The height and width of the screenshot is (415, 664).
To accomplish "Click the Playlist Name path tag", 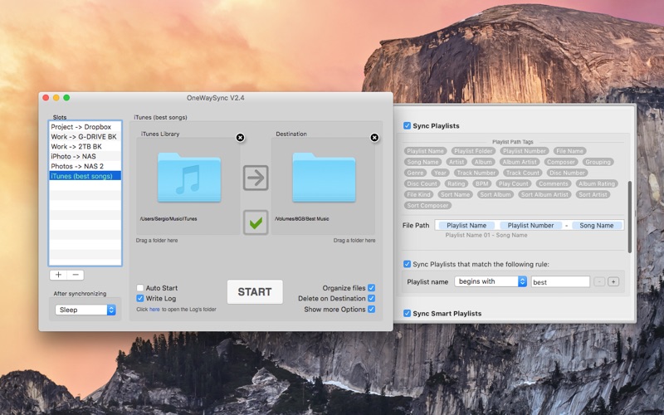I will pyautogui.click(x=425, y=151).
